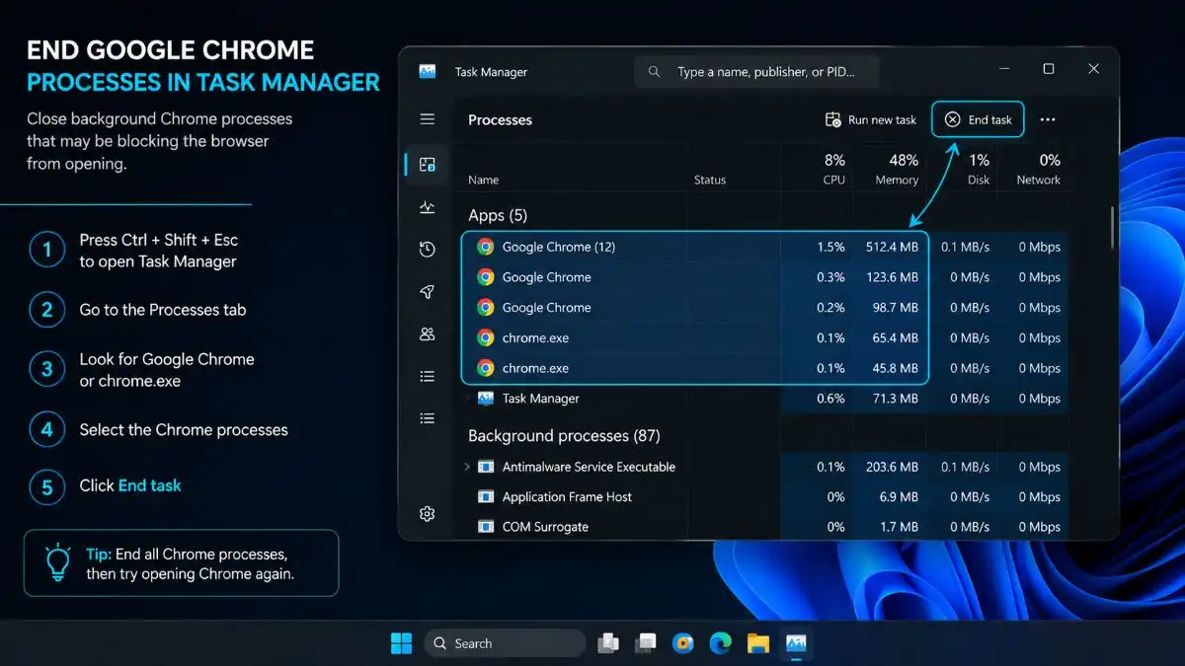The height and width of the screenshot is (666, 1185).
Task: Open the Services page from the sidebar
Action: point(427,418)
